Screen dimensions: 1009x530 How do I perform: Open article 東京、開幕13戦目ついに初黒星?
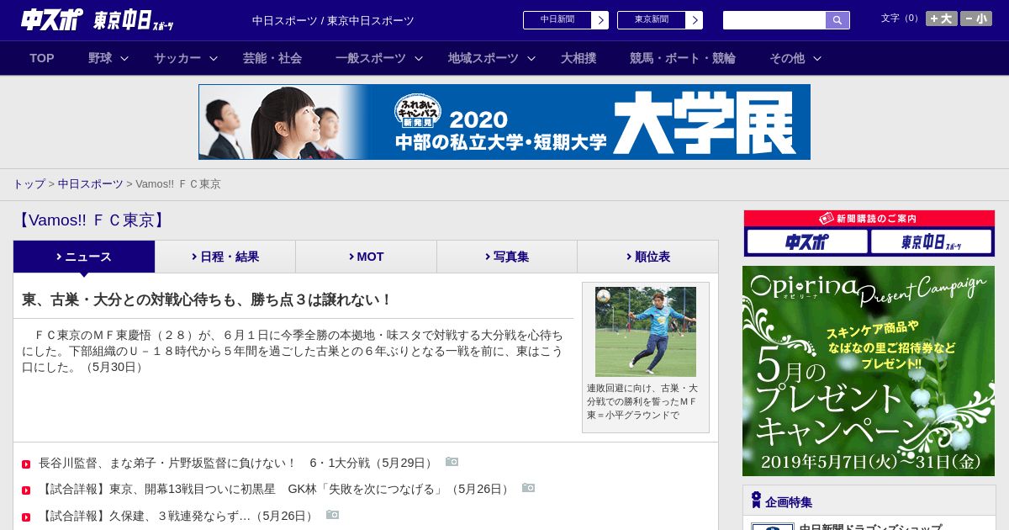pos(275,489)
